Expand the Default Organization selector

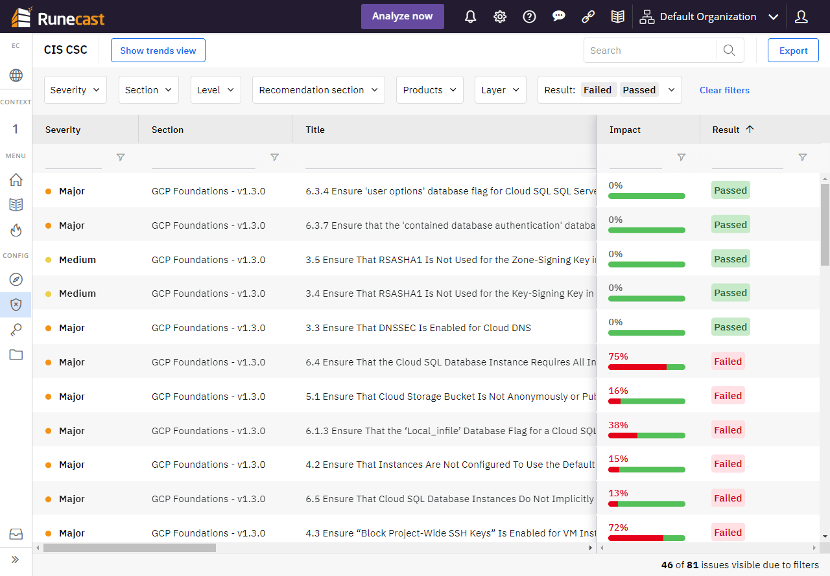pos(708,17)
